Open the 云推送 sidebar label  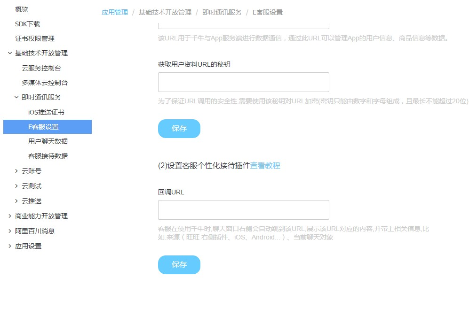click(x=32, y=201)
